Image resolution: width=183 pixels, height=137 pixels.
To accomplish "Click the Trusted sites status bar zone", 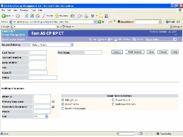I will [164, 134].
